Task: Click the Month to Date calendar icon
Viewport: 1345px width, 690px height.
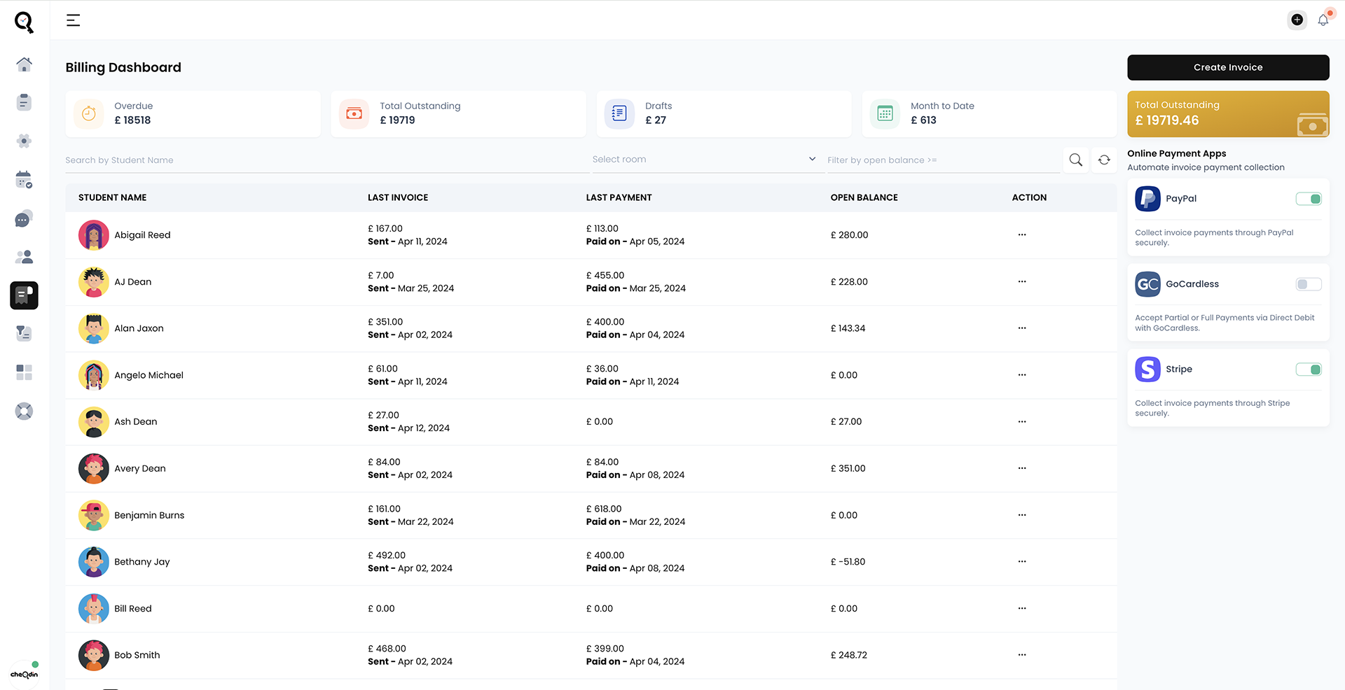Action: tap(885, 113)
